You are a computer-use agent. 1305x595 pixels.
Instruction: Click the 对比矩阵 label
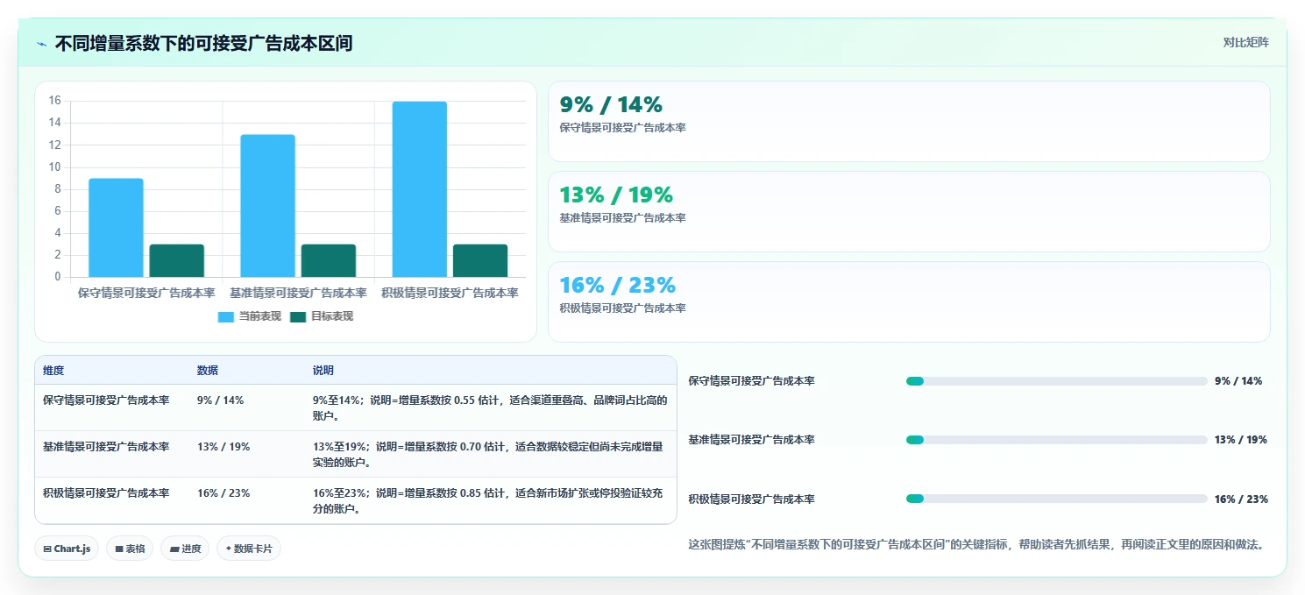click(x=1245, y=42)
